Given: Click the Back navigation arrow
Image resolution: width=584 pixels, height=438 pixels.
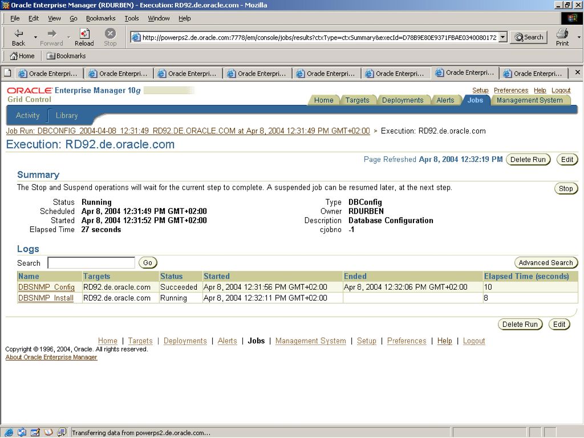Looking at the screenshot, I should (x=18, y=37).
